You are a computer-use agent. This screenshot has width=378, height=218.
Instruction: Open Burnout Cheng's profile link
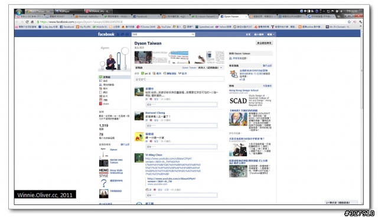155,113
